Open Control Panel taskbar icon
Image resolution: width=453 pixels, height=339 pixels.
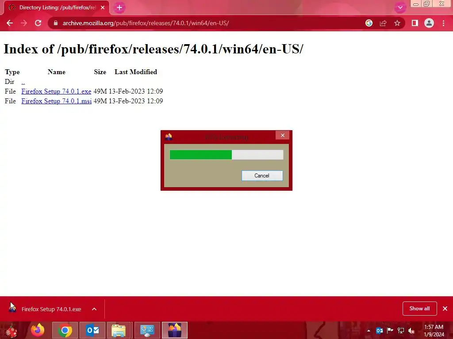tap(147, 330)
